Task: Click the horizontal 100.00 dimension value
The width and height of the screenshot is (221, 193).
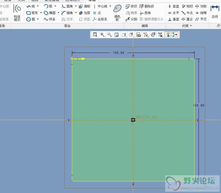Action: coord(118,53)
